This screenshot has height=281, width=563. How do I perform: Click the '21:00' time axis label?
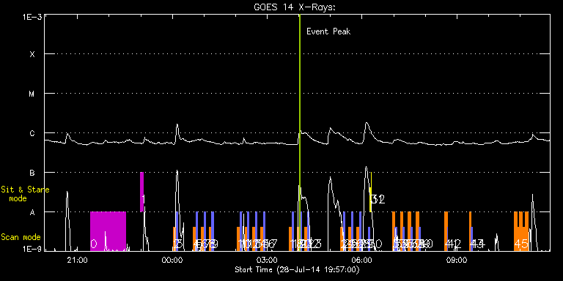pyautogui.click(x=78, y=260)
